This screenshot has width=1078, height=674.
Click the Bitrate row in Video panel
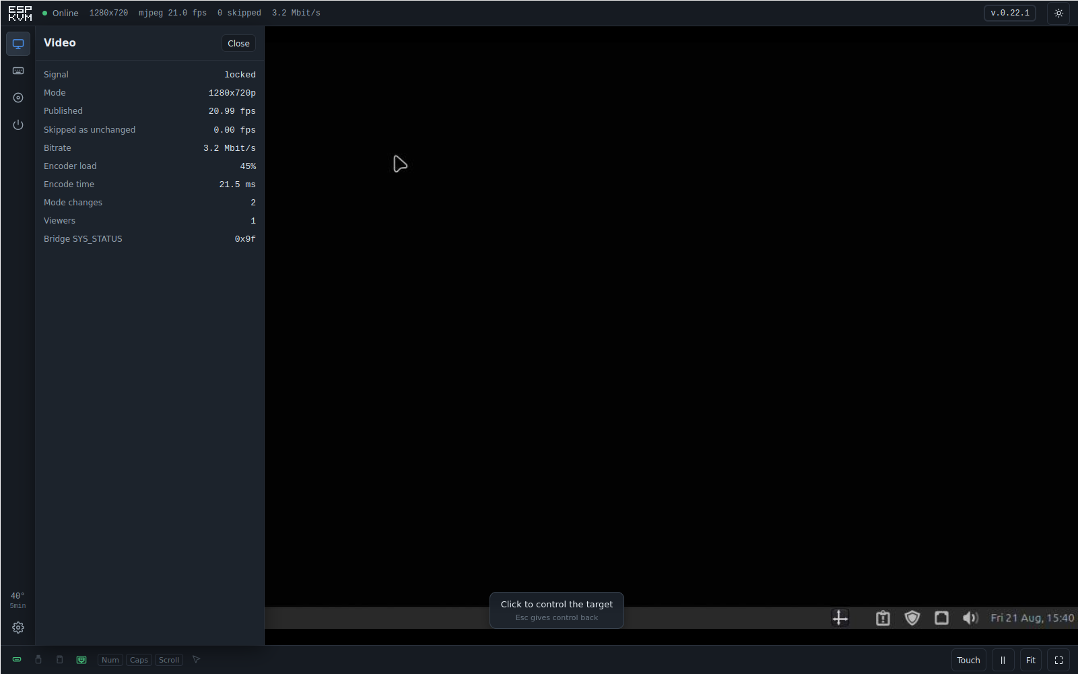149,147
